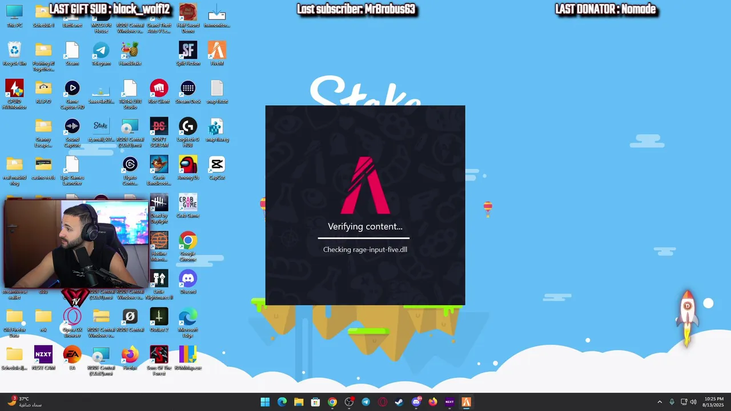Launch Telegram from the desktop
731x411 pixels.
101,53
